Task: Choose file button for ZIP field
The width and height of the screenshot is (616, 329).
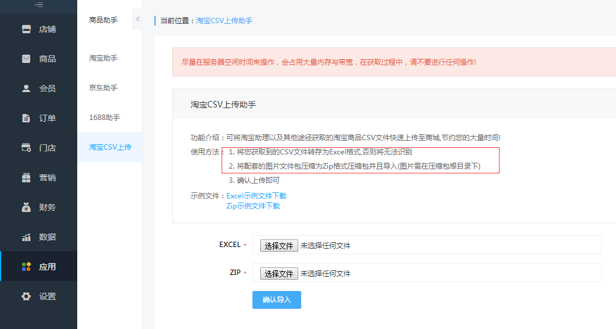Action: click(x=279, y=274)
